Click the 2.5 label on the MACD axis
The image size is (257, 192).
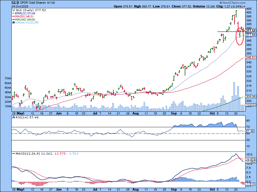point(248,177)
